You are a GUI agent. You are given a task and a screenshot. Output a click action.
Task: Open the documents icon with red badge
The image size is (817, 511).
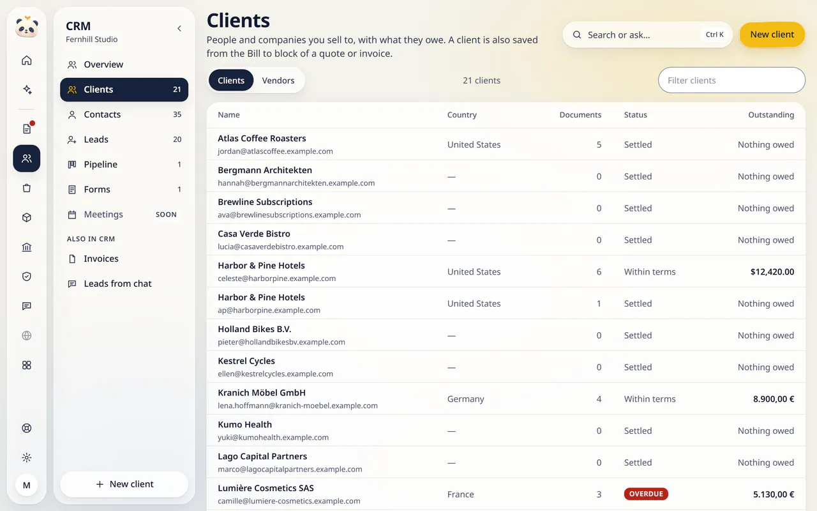tap(27, 129)
